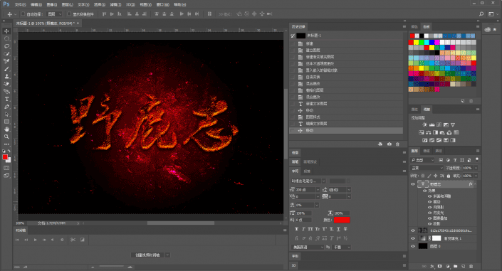Click the red text color swatch

pyautogui.click(x=342, y=220)
